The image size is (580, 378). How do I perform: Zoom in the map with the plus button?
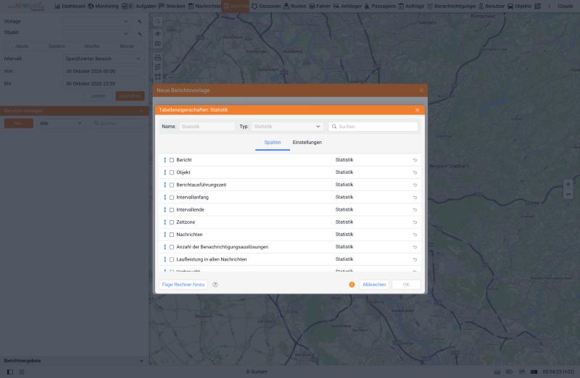568,184
